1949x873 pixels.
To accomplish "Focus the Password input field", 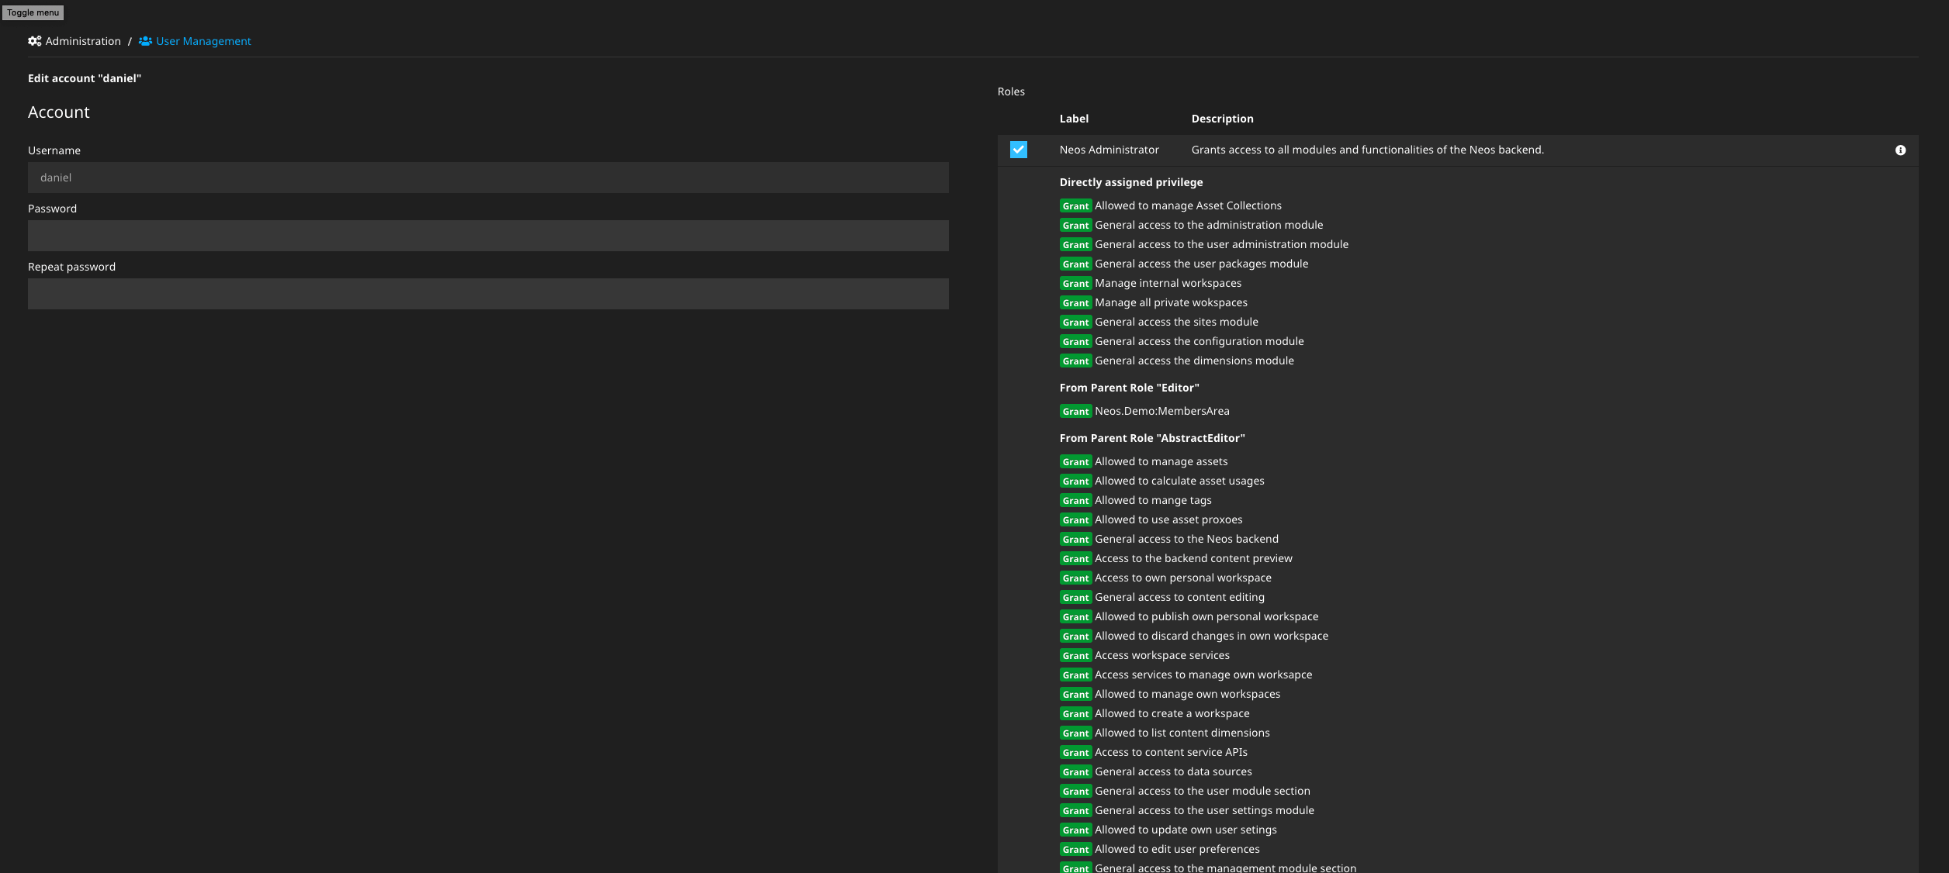I will (488, 235).
